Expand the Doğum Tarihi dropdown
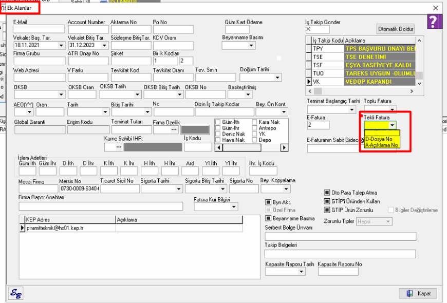This screenshot has width=447, height=303. pos(277,78)
